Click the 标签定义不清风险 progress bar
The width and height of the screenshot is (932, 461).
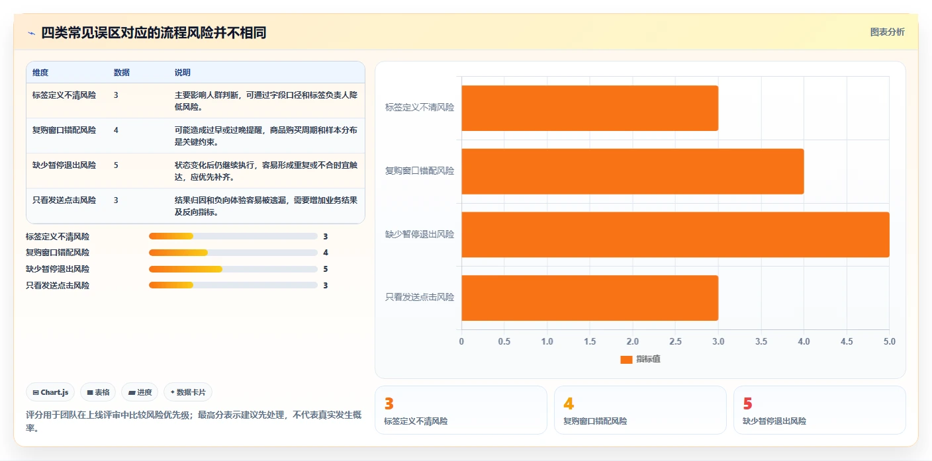[x=233, y=236]
